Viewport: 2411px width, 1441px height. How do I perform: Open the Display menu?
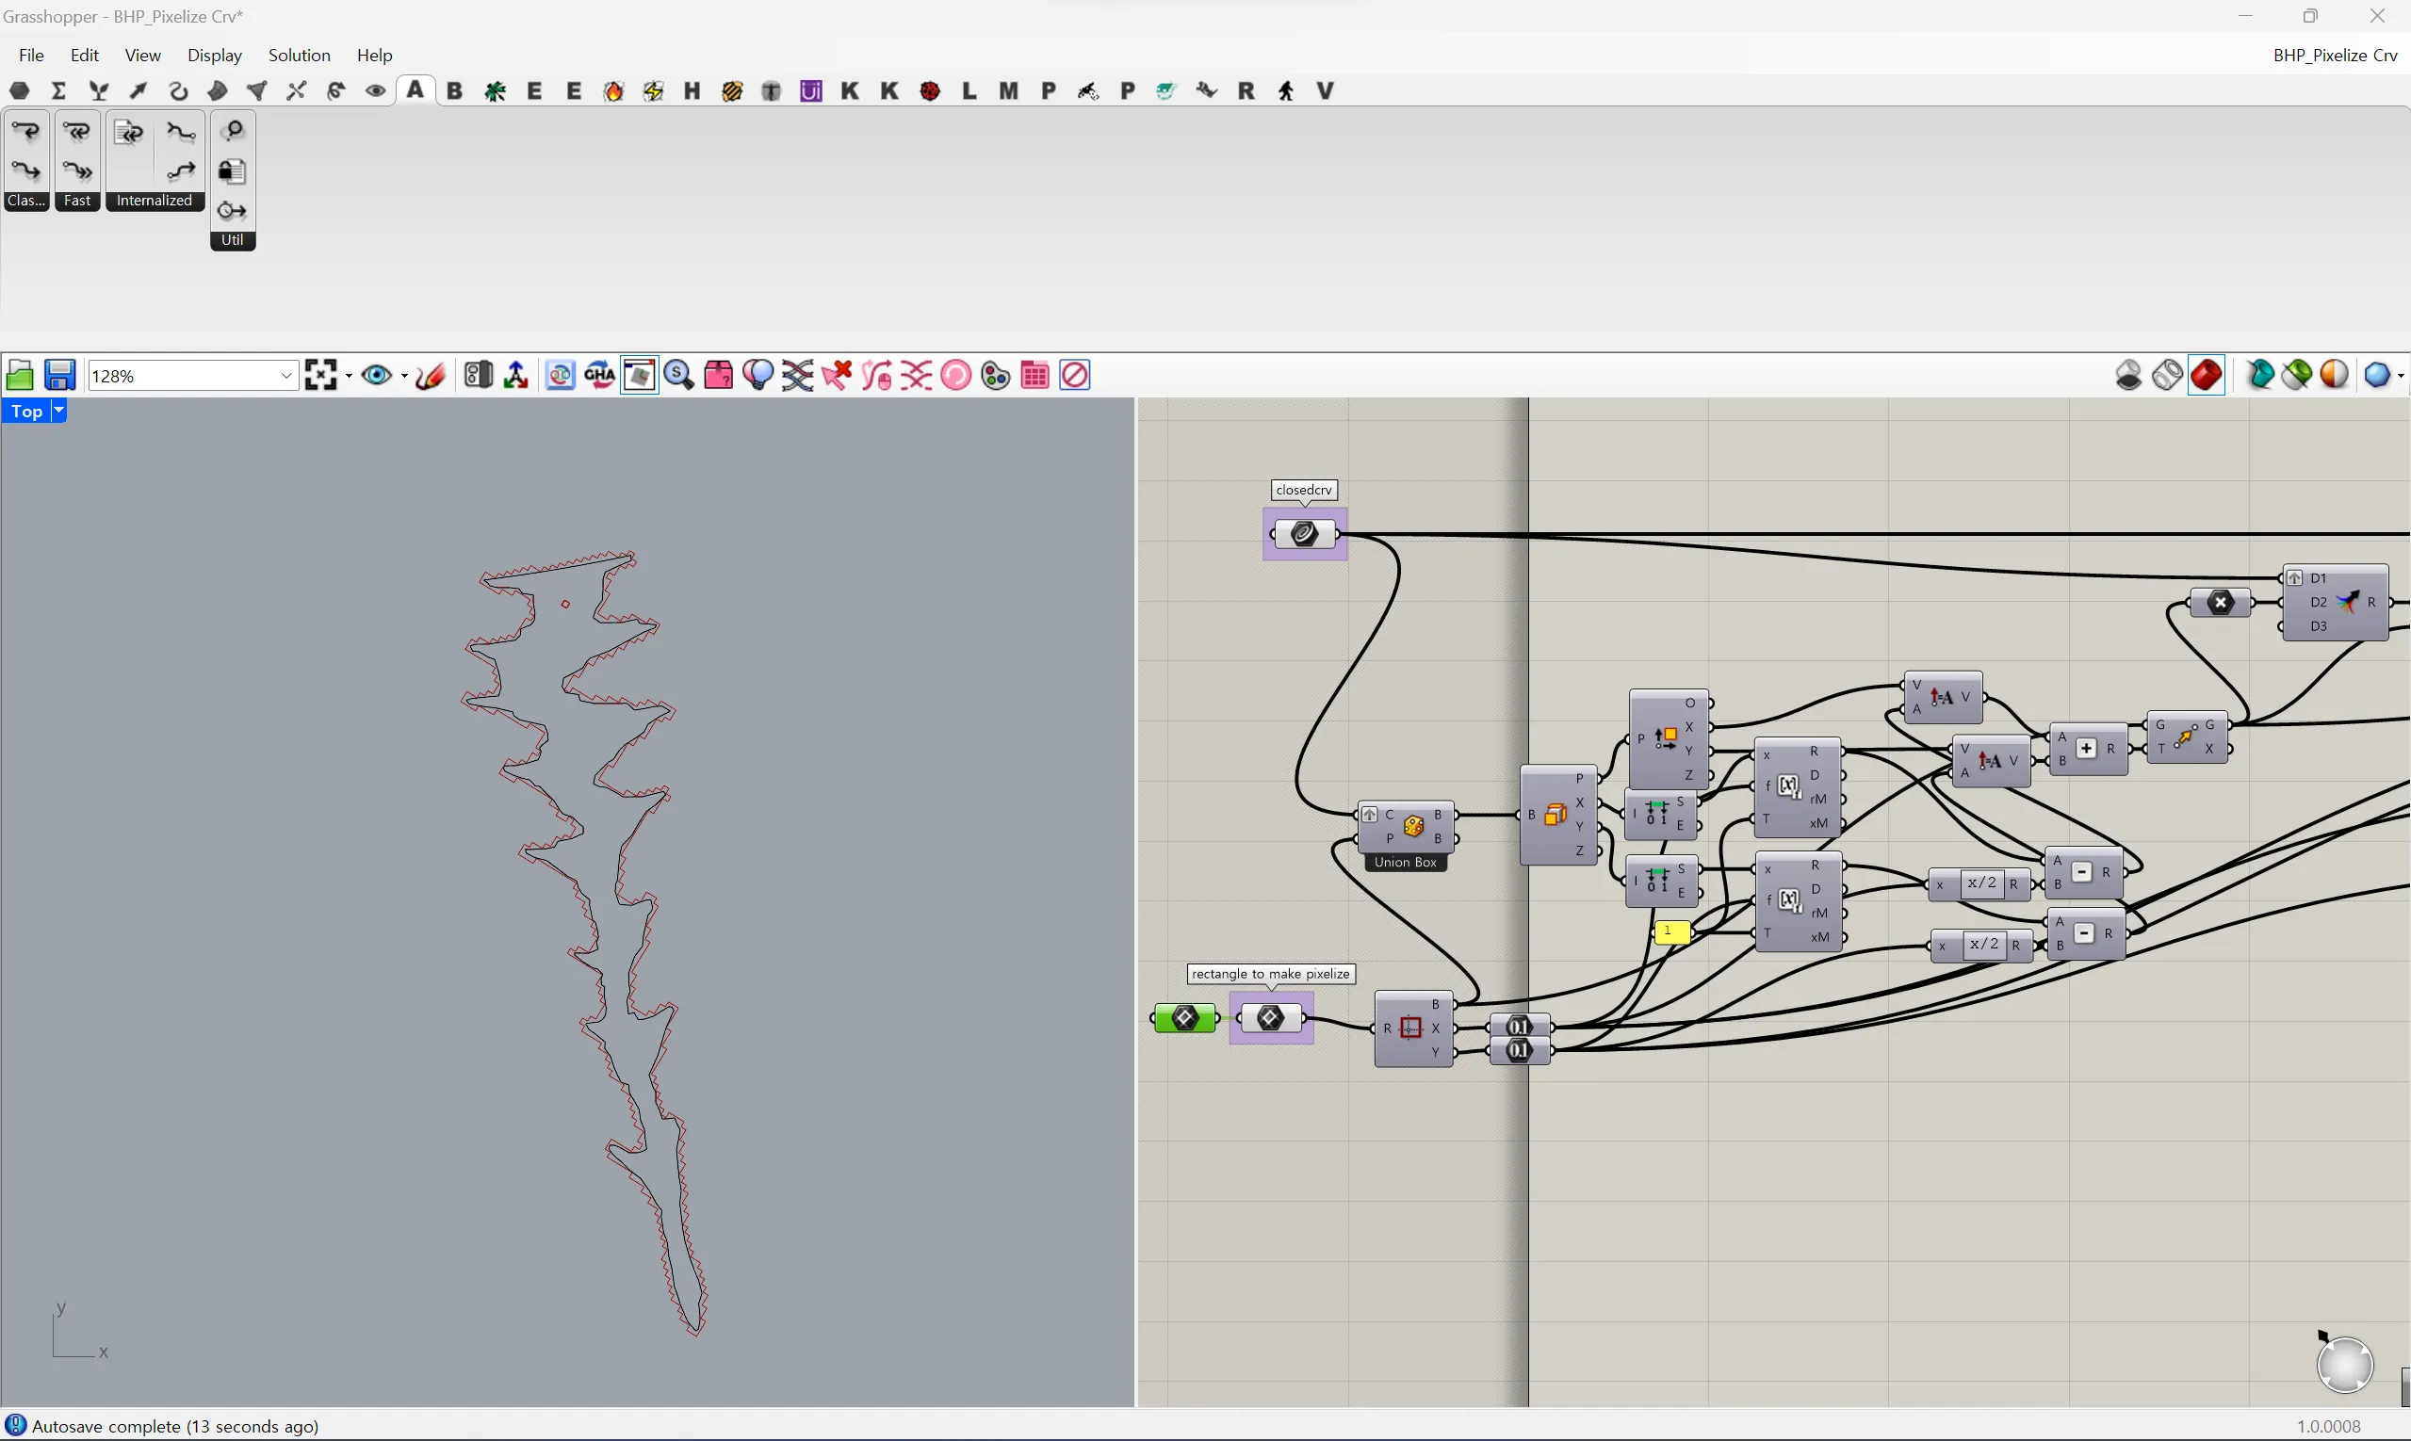point(215,56)
